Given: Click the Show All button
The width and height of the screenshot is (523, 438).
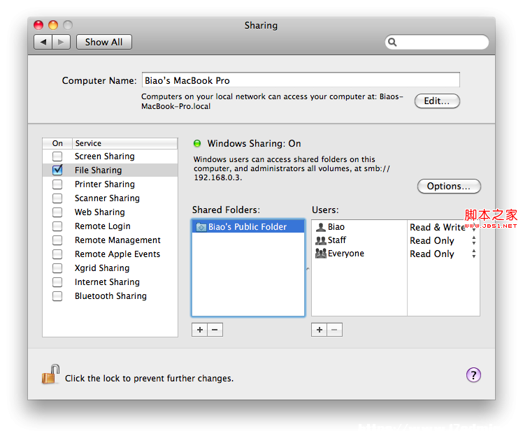Looking at the screenshot, I should coord(104,42).
